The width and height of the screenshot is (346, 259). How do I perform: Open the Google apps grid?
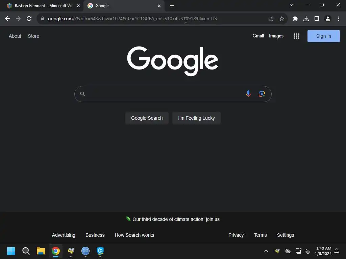pyautogui.click(x=297, y=36)
